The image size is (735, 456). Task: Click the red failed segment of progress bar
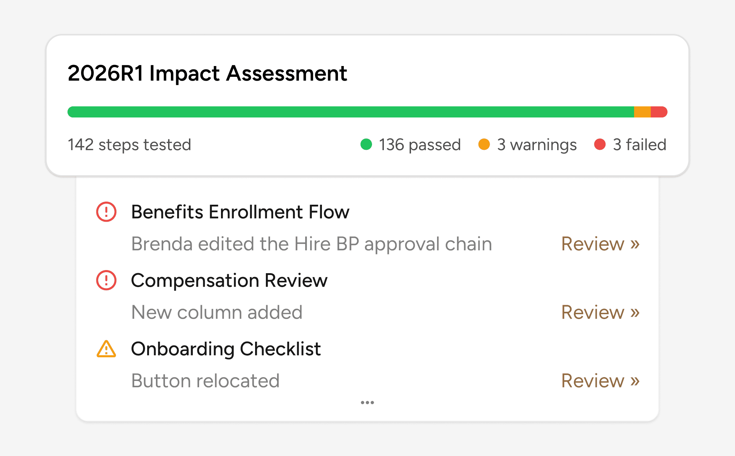coord(659,112)
